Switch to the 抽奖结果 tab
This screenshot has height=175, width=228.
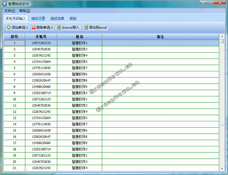57,19
